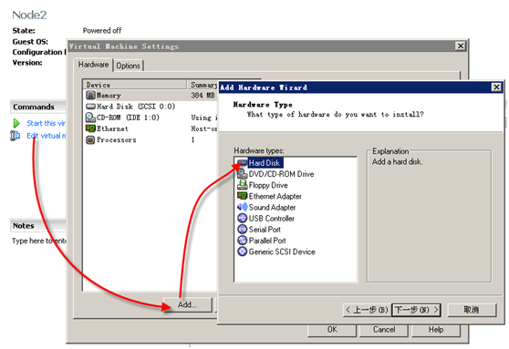
Task: Click Node2 title text
Action: pyautogui.click(x=29, y=15)
